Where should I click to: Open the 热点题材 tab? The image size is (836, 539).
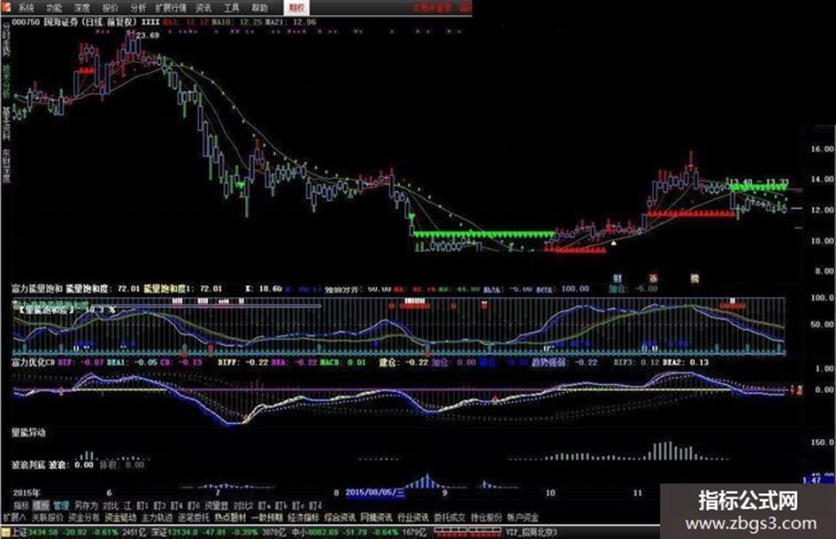click(230, 517)
